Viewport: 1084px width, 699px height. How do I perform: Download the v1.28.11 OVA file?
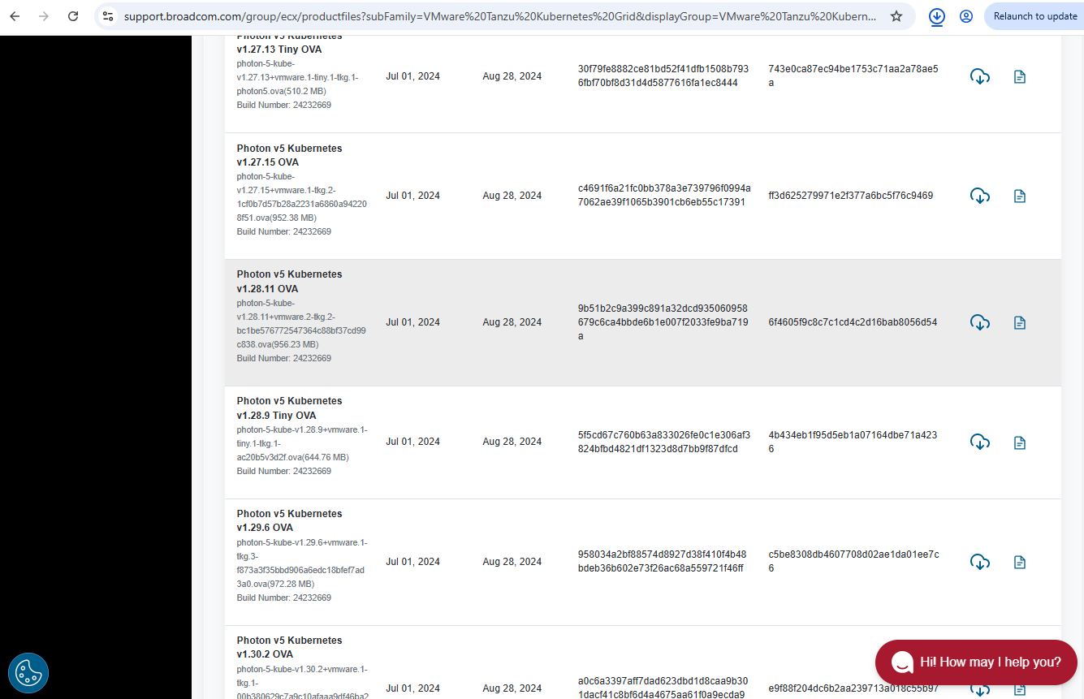click(x=980, y=323)
